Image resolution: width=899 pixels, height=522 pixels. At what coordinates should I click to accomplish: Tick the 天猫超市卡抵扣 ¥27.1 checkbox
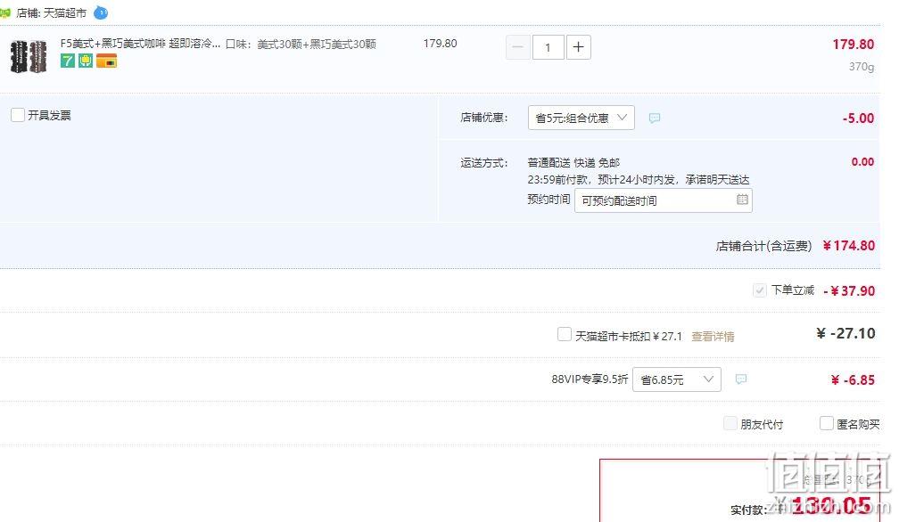pyautogui.click(x=565, y=334)
